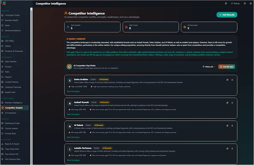Delete the Asdaaf Kuwait competitor card
The width and height of the screenshot is (254, 165).
232,103
